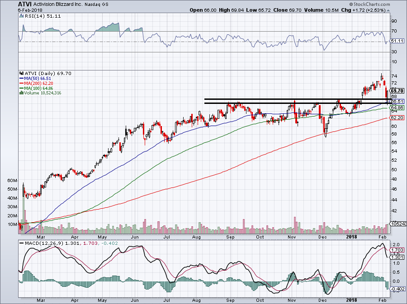Click the volume bars icon in the legend
This screenshot has width=407, height=304.
[x=22, y=93]
